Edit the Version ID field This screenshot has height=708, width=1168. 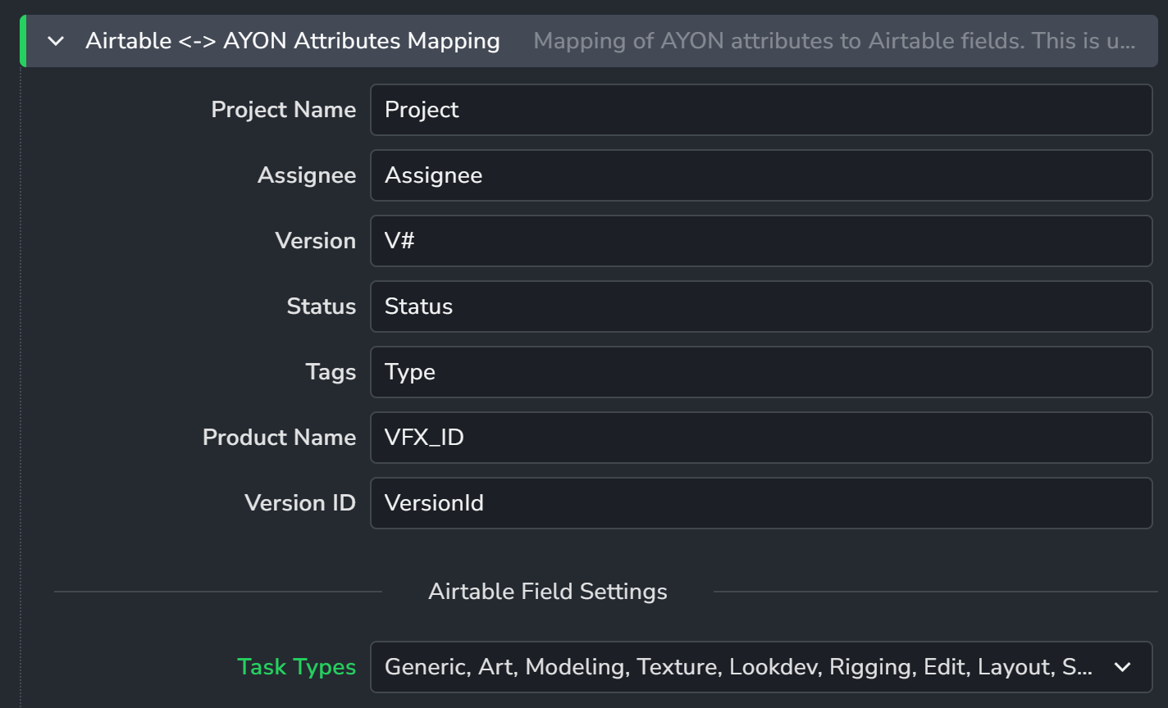pos(761,503)
